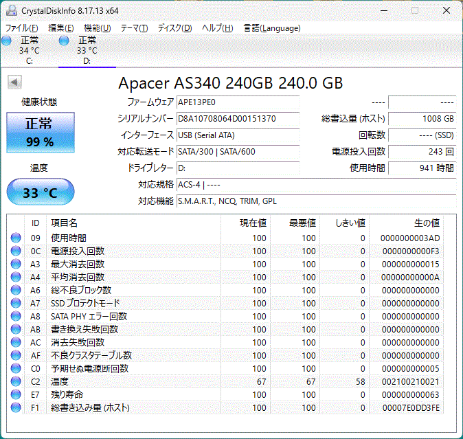463x439 pixels.
Task: Click the power on hours value 941 時間
Action: (422, 168)
